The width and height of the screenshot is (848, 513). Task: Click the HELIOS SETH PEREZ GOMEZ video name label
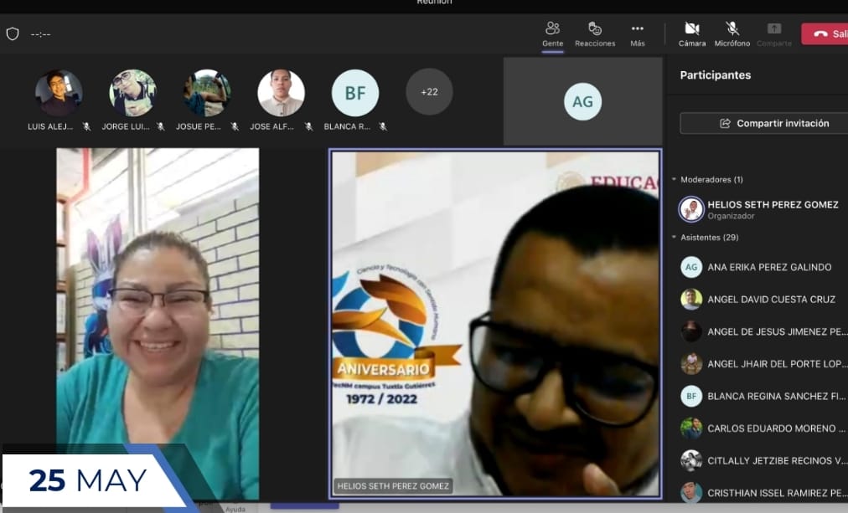coord(393,486)
